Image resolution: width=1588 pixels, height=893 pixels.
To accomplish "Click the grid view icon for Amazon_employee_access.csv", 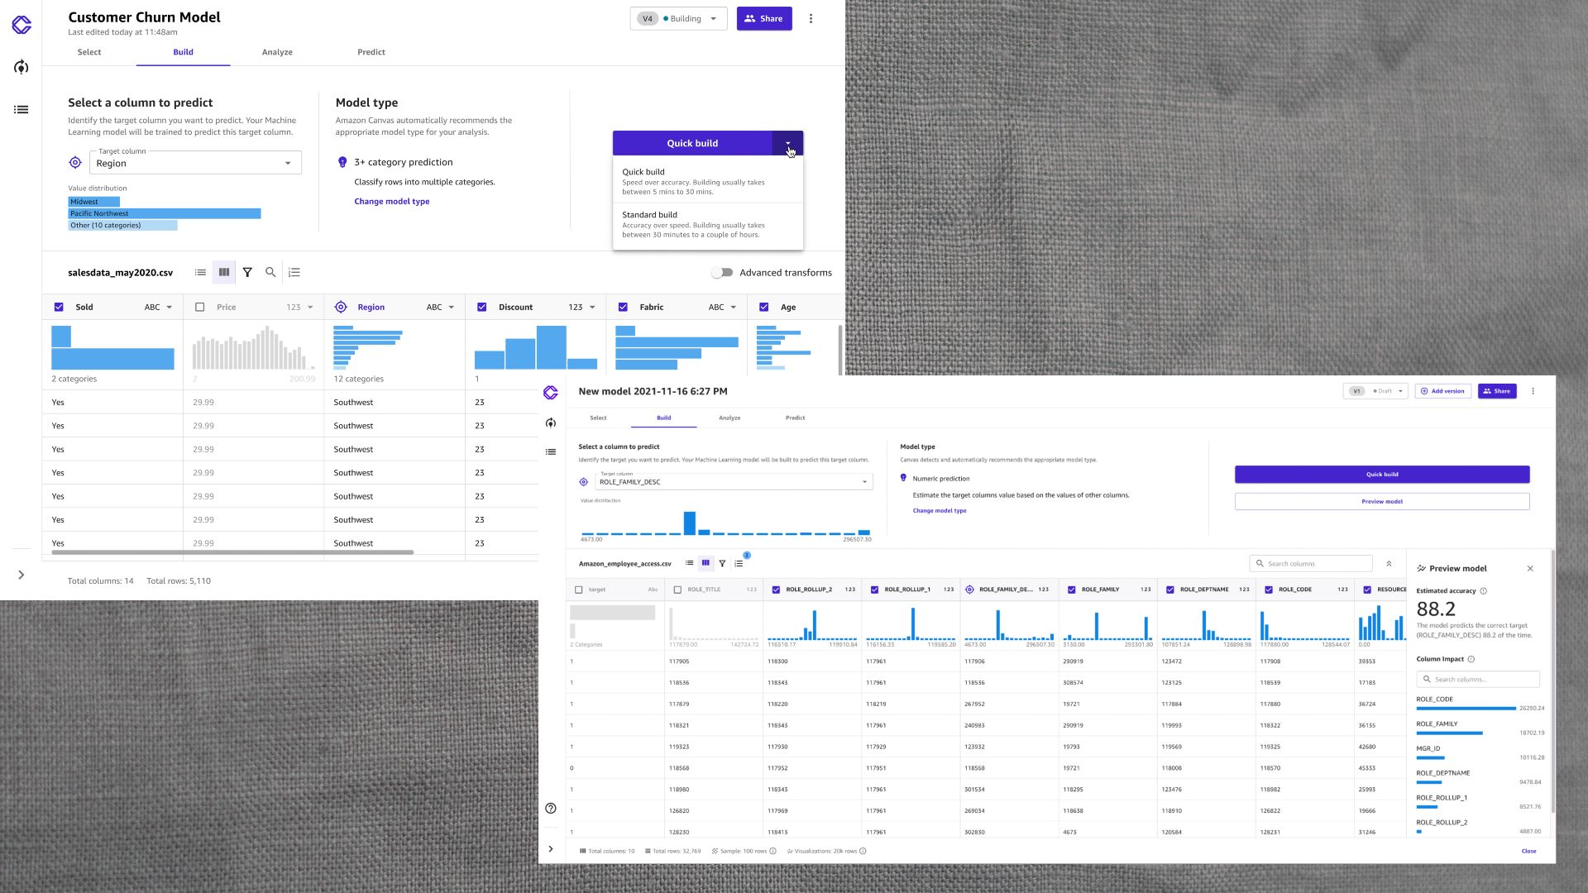I will [x=706, y=563].
